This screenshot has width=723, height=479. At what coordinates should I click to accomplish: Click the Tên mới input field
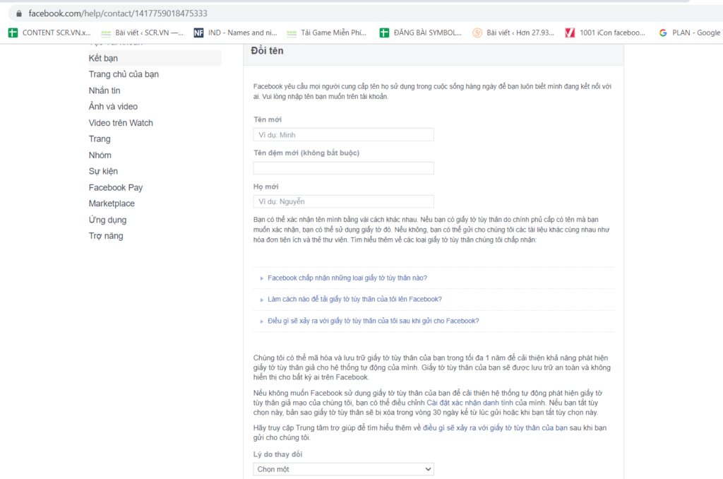click(344, 135)
